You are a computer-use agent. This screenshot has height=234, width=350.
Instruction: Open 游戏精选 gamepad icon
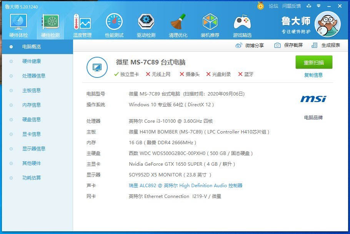242,26
